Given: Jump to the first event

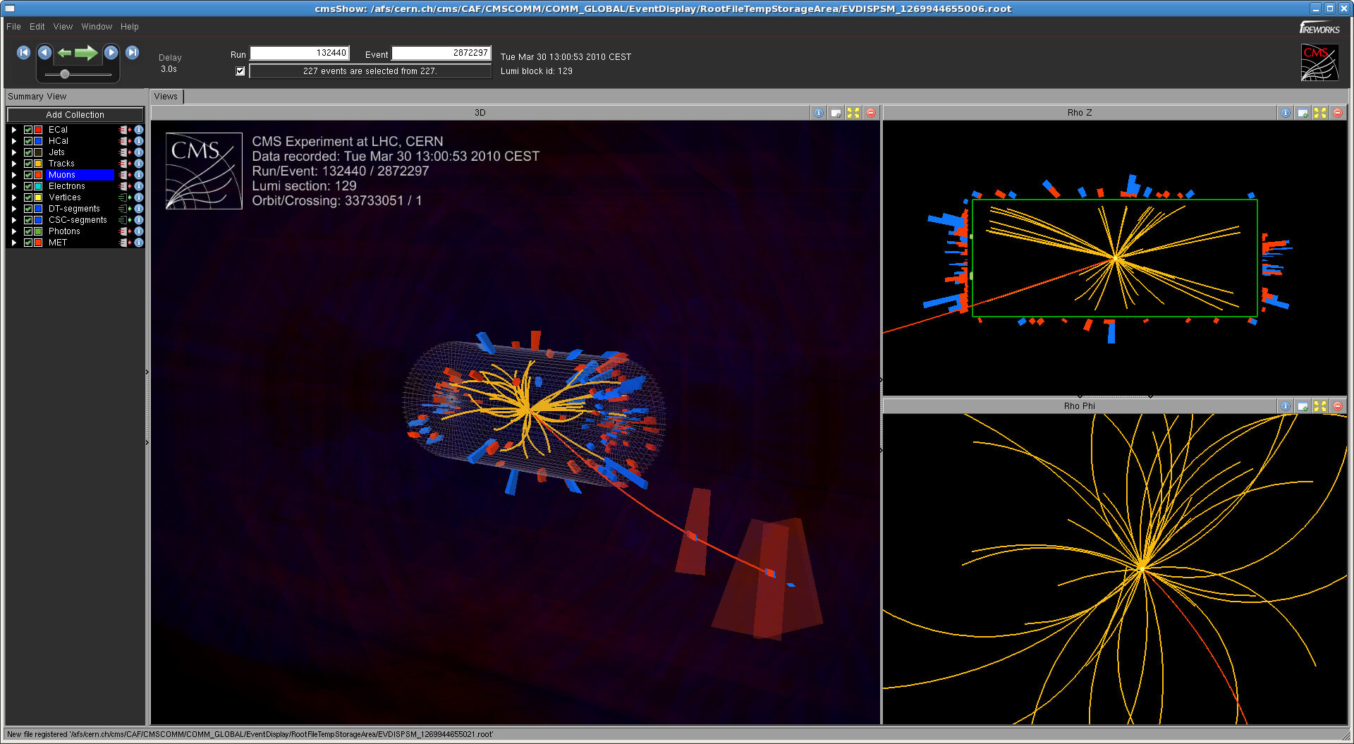Looking at the screenshot, I should (23, 53).
